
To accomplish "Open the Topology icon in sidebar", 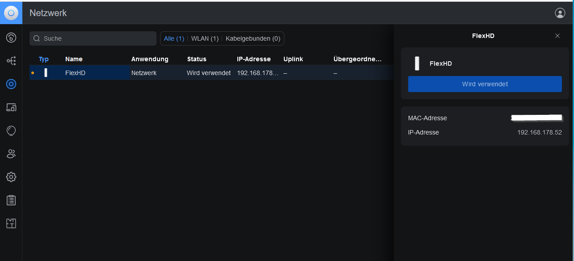I will pyautogui.click(x=11, y=61).
